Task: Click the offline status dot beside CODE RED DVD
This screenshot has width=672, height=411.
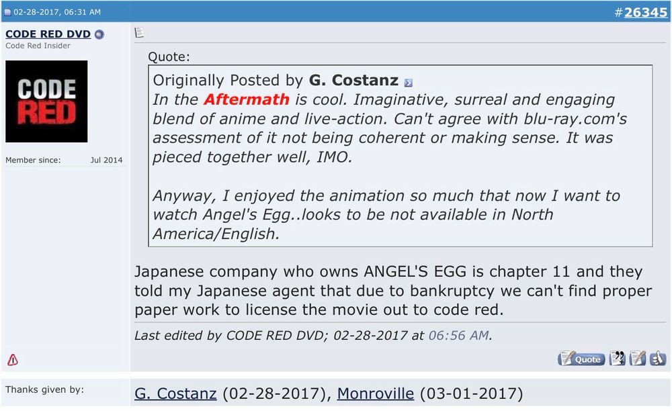Action: click(99, 34)
